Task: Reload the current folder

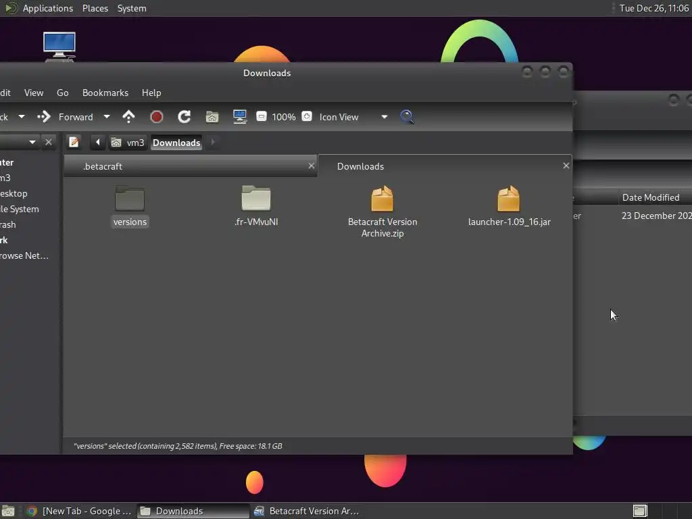Action: coord(184,117)
